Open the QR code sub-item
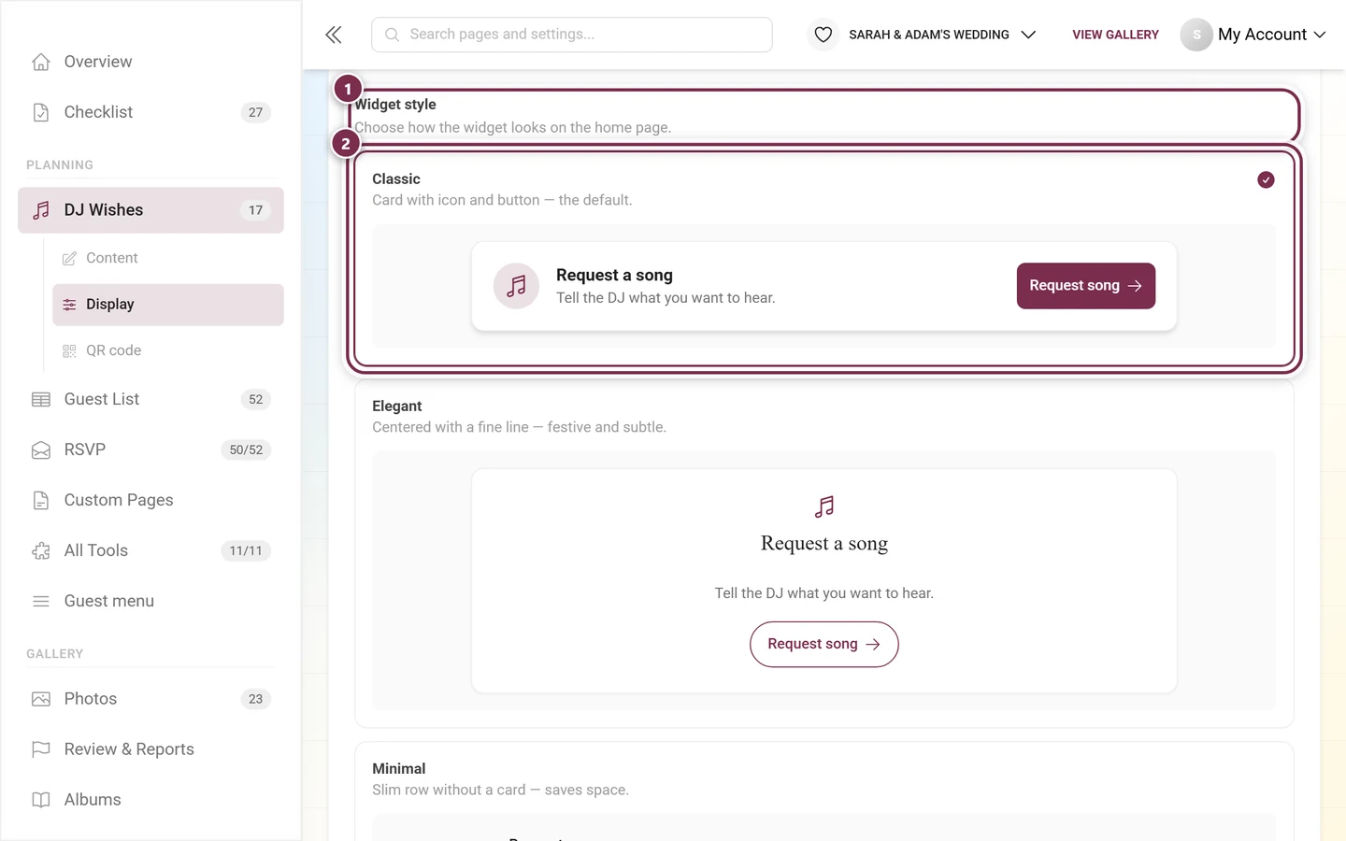1346x841 pixels. click(168, 350)
